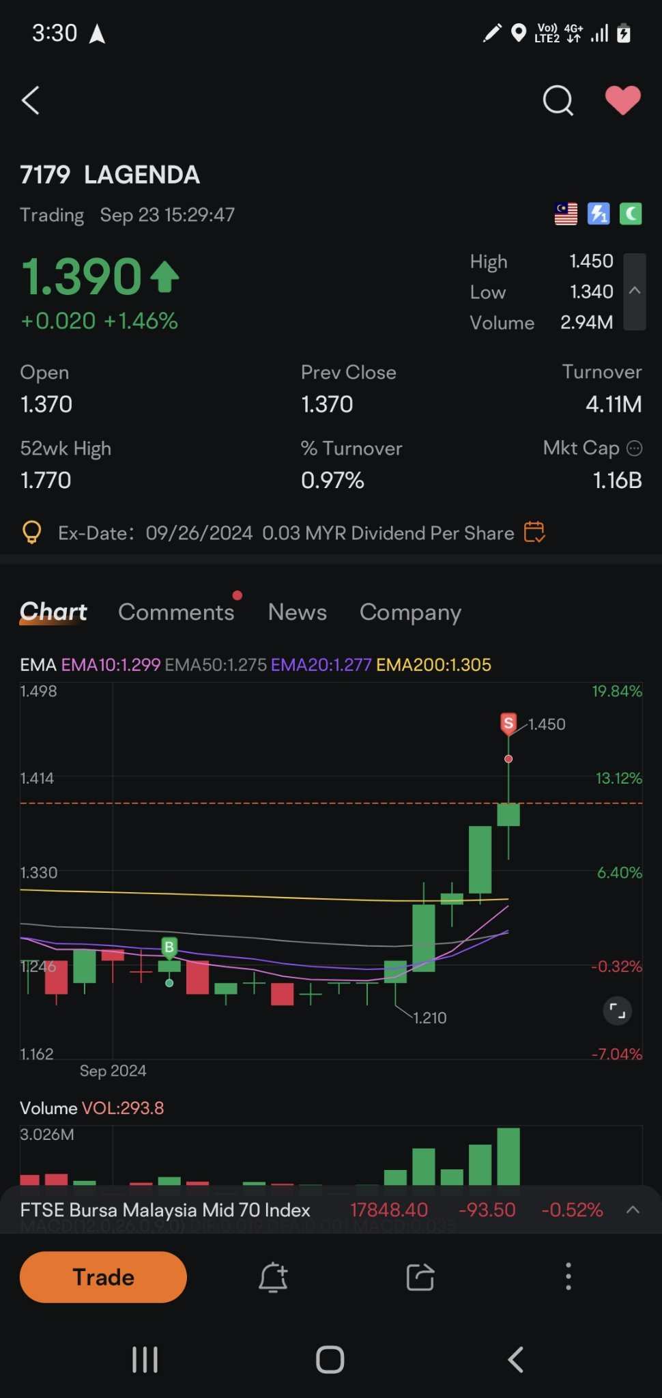Tap the Sep 2024 chart date label

[113, 1071]
